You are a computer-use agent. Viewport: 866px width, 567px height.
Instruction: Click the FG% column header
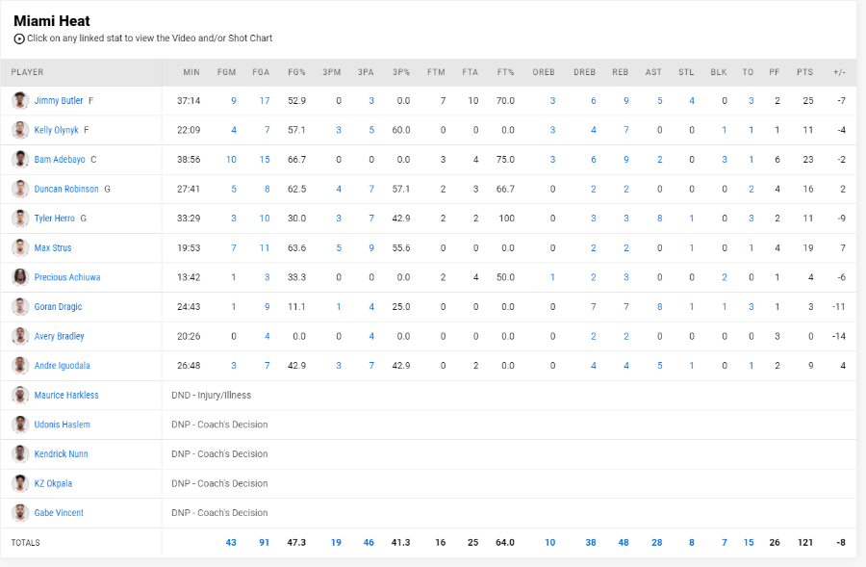tap(296, 72)
